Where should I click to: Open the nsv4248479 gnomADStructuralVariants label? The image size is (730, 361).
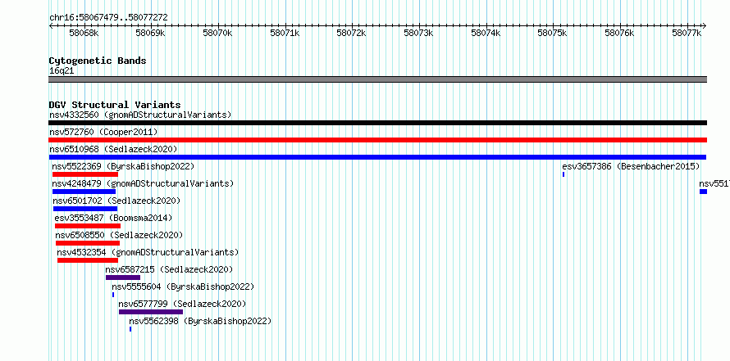(x=143, y=183)
